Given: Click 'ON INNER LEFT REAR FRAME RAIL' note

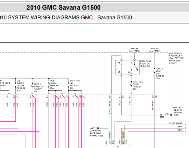Looking at the screenshot, I should pos(97,133).
